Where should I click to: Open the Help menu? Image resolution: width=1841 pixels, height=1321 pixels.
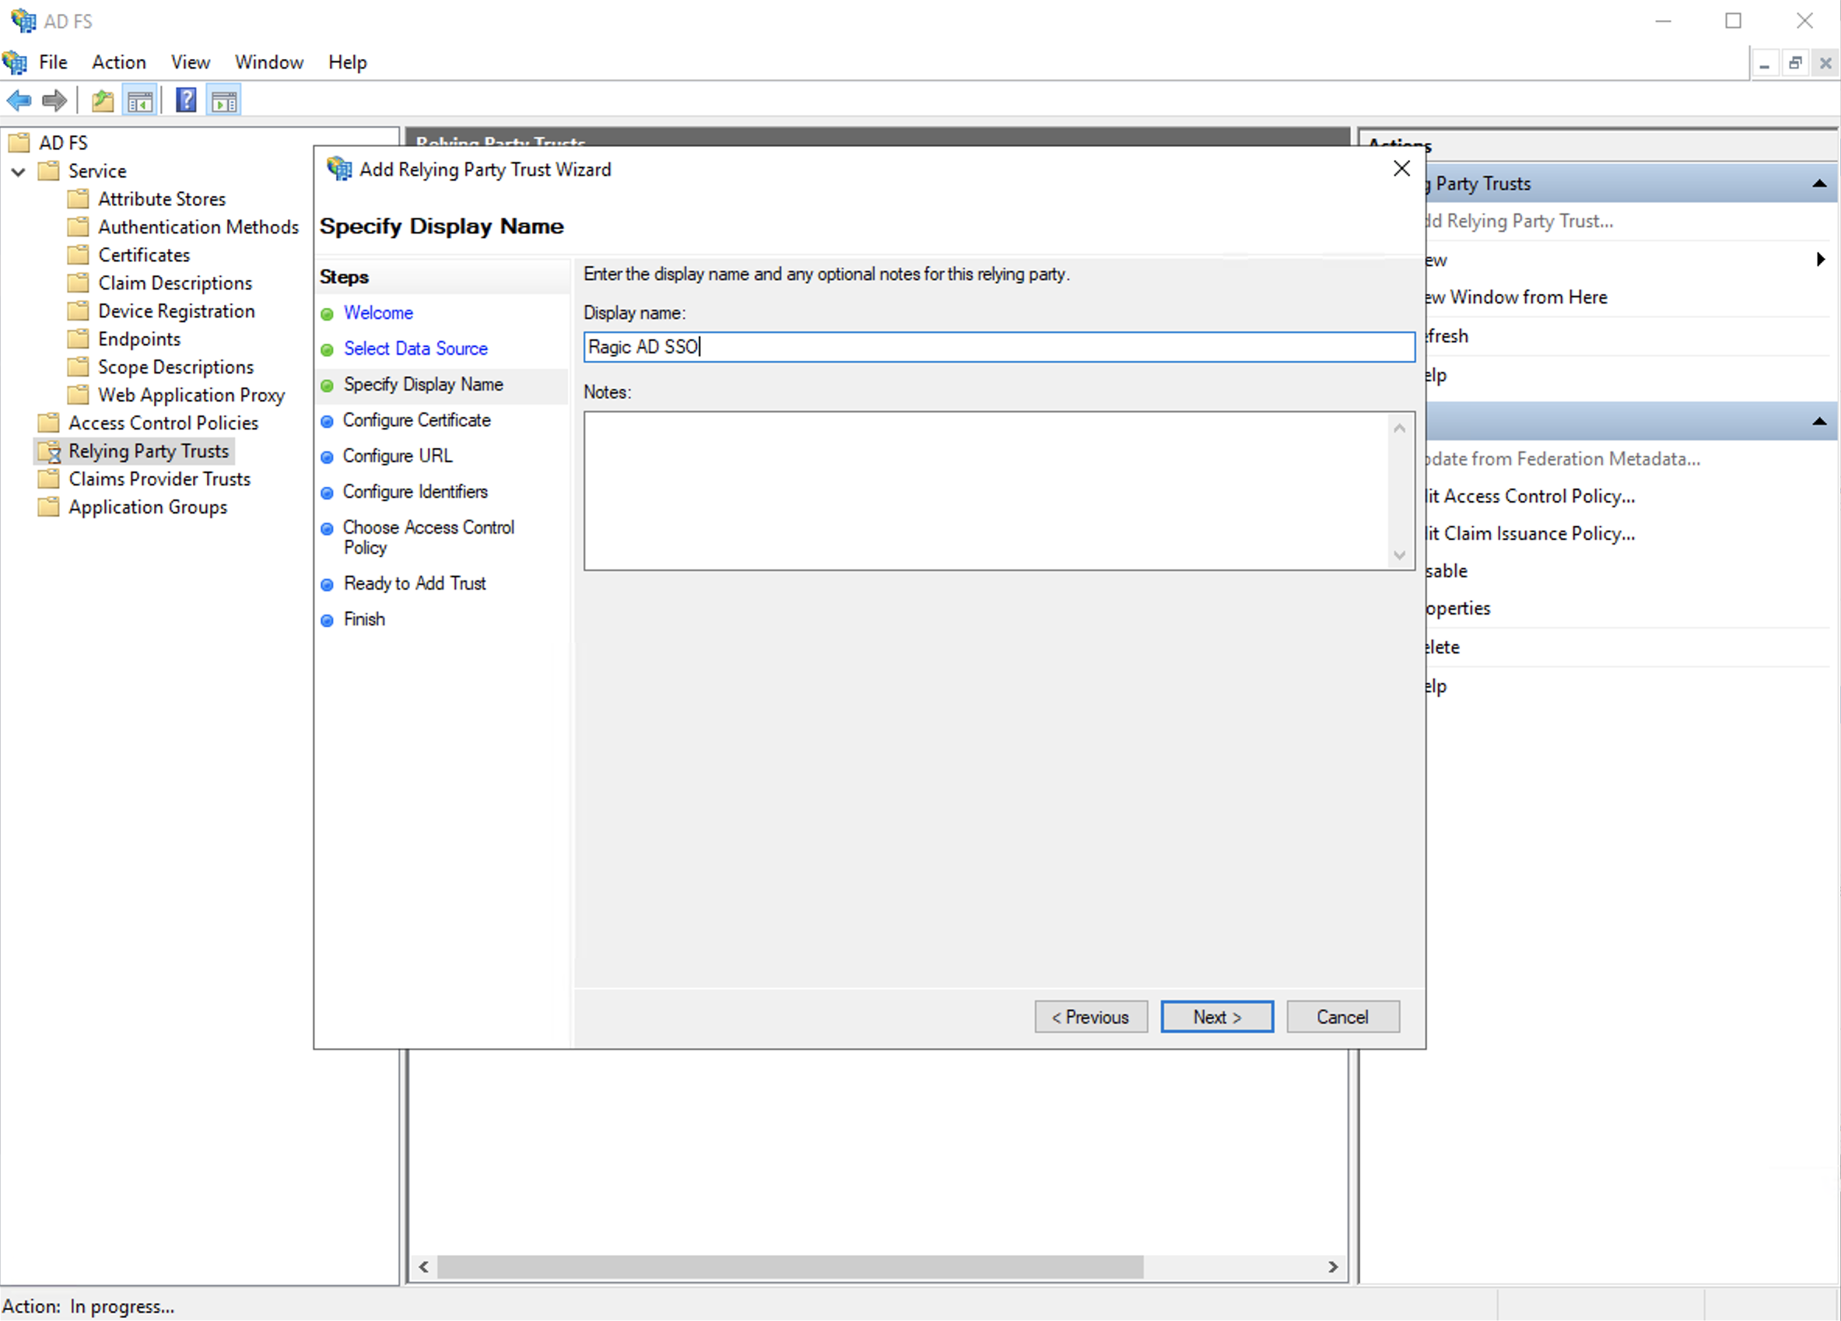coord(347,62)
